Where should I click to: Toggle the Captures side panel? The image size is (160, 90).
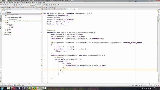[1, 11]
